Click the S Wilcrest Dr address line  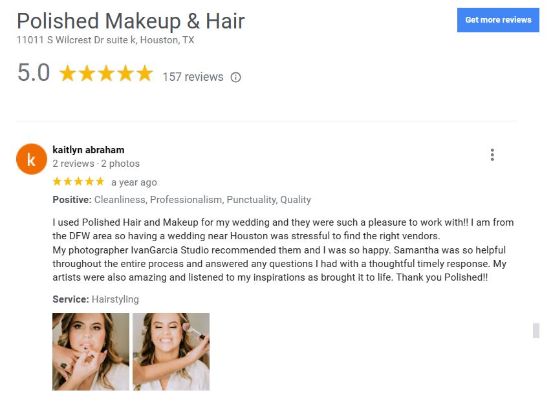[x=105, y=40]
